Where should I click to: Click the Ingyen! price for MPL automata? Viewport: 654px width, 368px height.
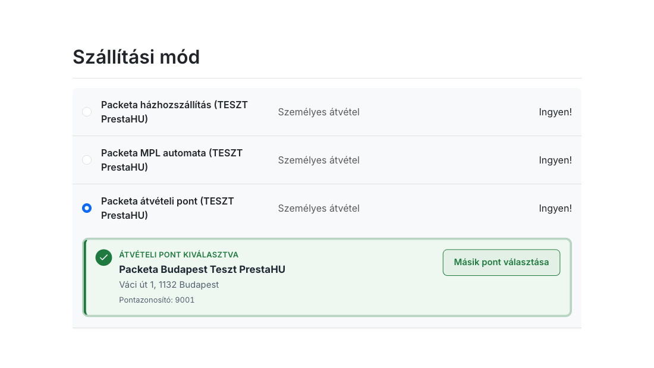(x=555, y=160)
